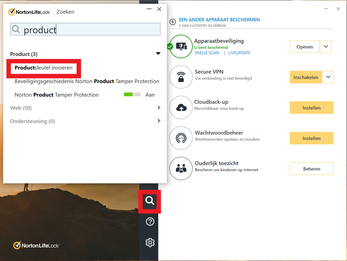The width and height of the screenshot is (347, 261).
Task: Click into the search field containing 'product'
Action: (x=85, y=29)
